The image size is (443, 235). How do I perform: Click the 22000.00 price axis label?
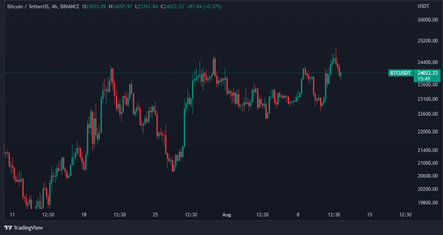pyautogui.click(x=428, y=132)
